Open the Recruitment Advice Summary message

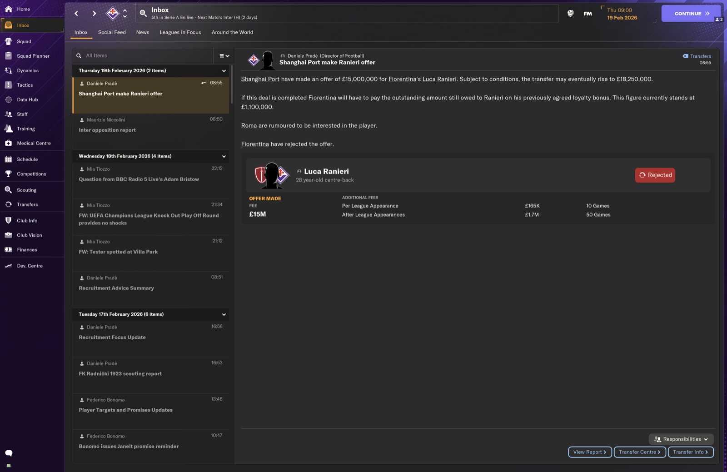pos(150,289)
